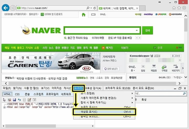Open the 네이버 앱 다운로드 link

click(x=52, y=14)
